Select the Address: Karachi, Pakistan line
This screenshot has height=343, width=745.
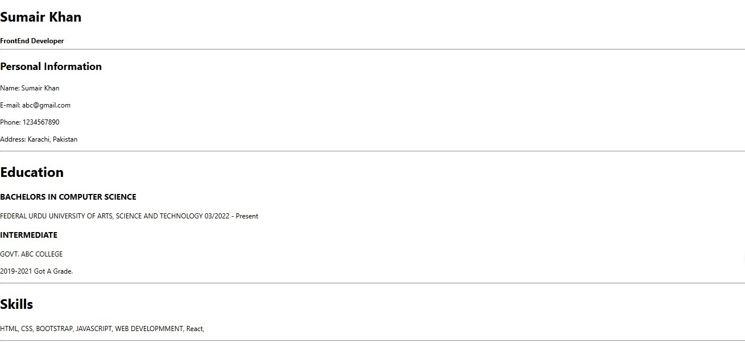tap(39, 139)
